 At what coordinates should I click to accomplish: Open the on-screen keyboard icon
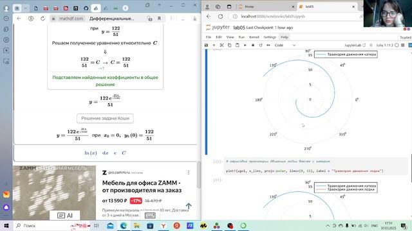pos(150,216)
